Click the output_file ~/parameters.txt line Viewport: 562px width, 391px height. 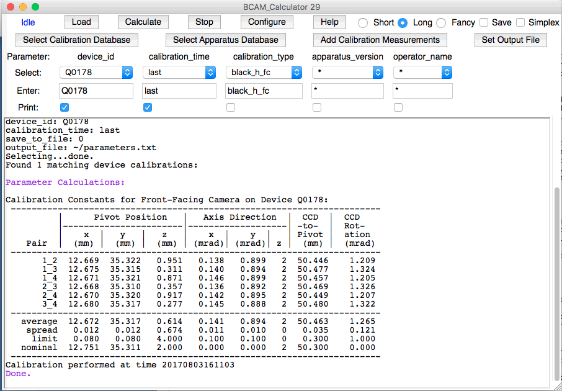81,148
